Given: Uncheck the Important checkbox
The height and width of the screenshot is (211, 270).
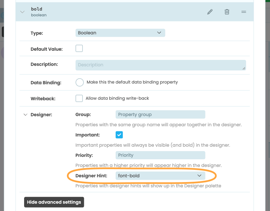Looking at the screenshot, I should pyautogui.click(x=119, y=135).
